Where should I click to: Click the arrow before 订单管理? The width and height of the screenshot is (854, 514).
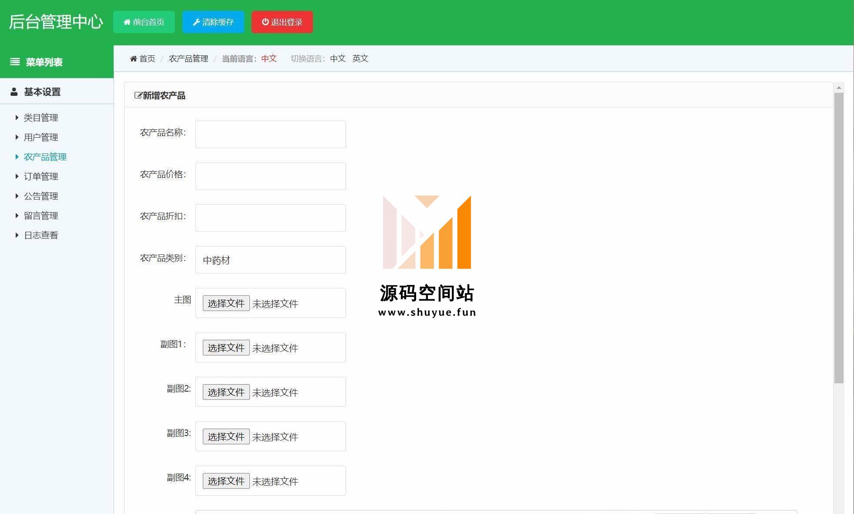(x=17, y=176)
